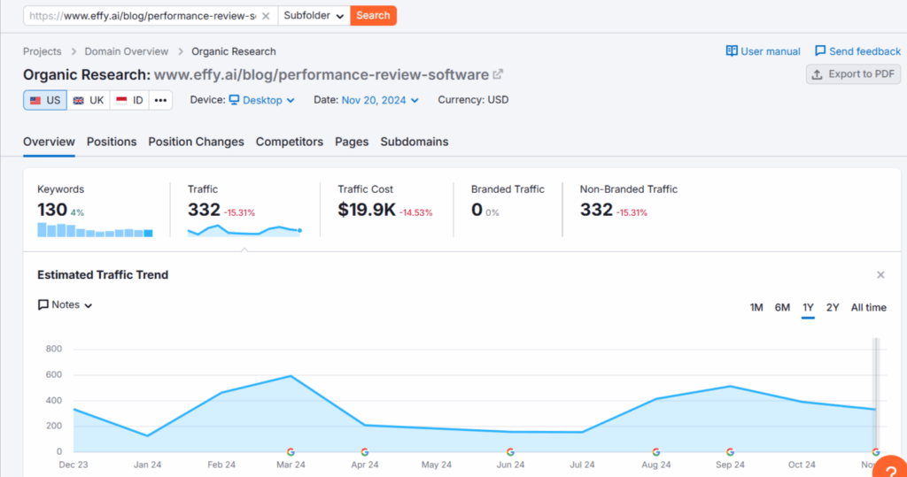This screenshot has height=477, width=907.
Task: Click the Traffic Cost value $19.9K
Action: [367, 210]
